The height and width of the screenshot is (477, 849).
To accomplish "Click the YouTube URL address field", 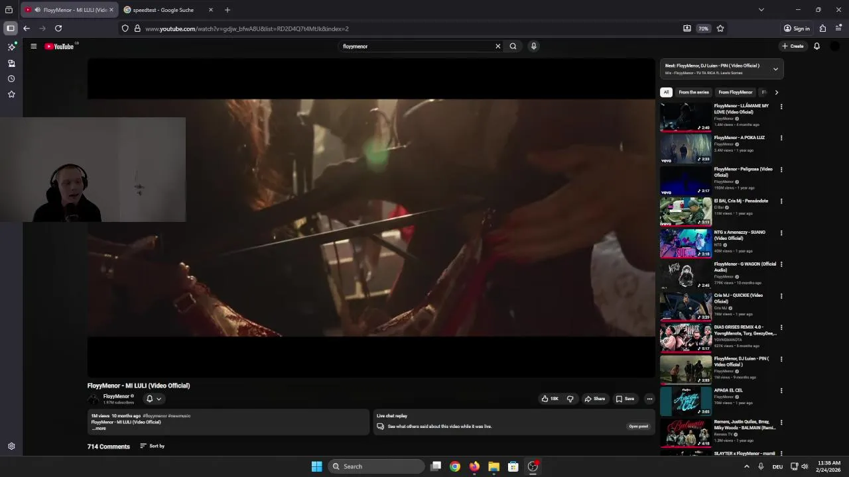I will click(x=411, y=28).
